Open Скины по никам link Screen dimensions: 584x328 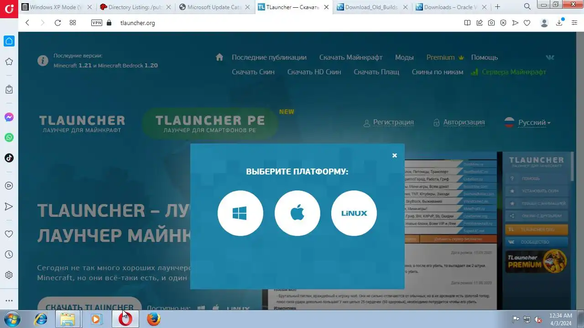(438, 72)
